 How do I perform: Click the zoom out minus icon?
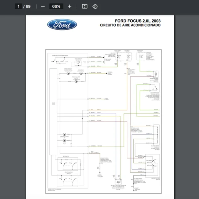(x=43, y=6)
